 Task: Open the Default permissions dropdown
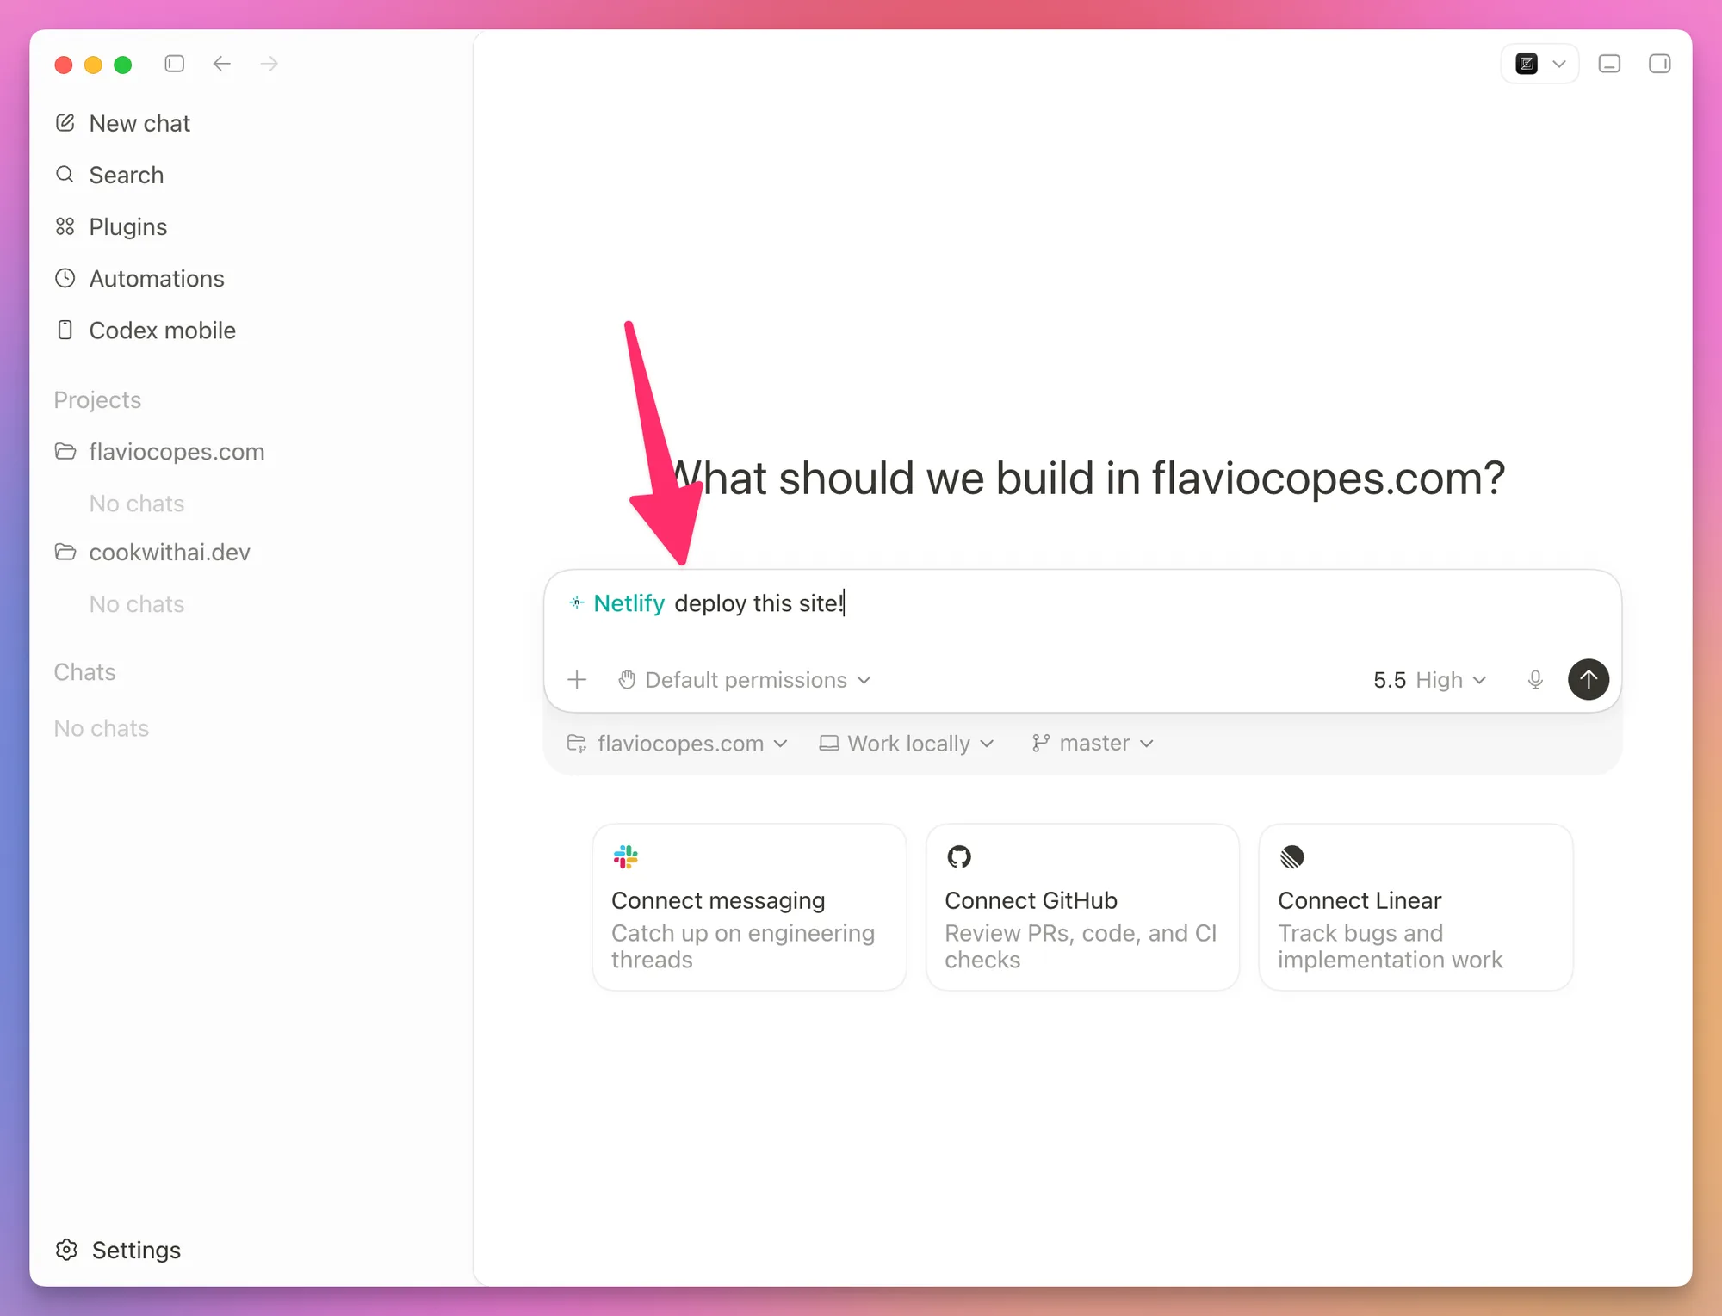coord(745,680)
